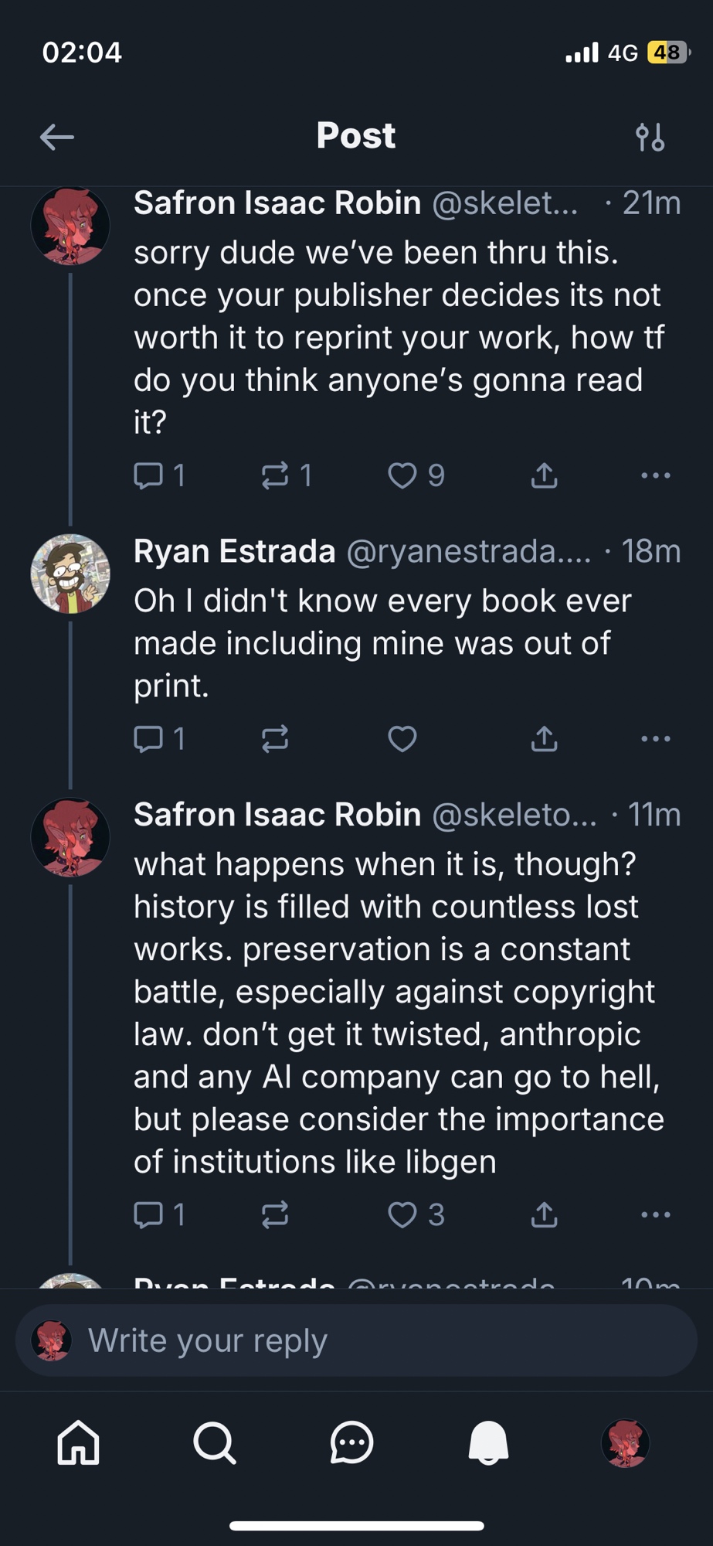
Task: Share Ryan Estrada's 18m post
Action: 544,739
